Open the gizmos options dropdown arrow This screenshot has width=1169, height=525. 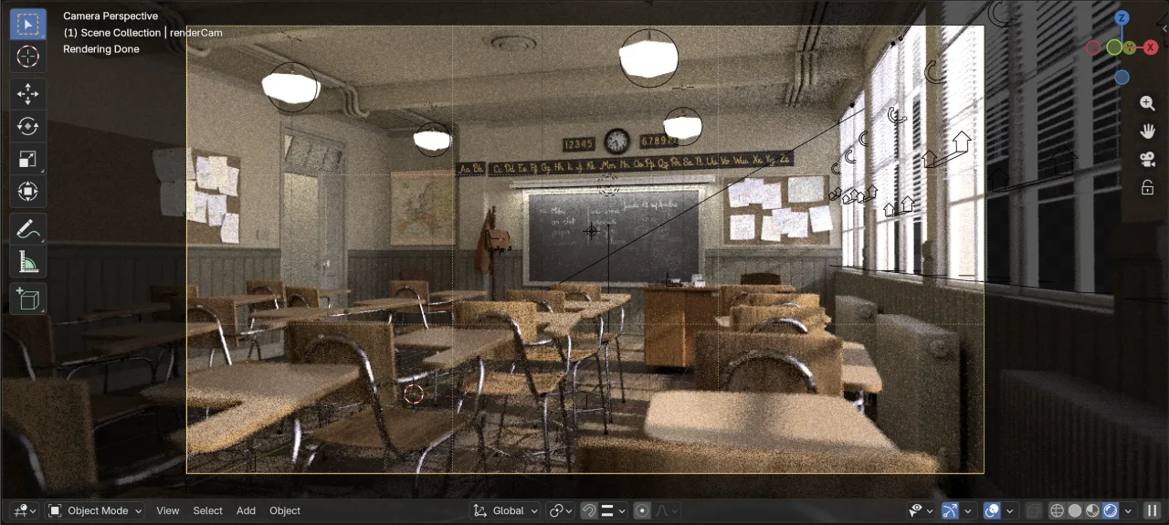pos(967,510)
